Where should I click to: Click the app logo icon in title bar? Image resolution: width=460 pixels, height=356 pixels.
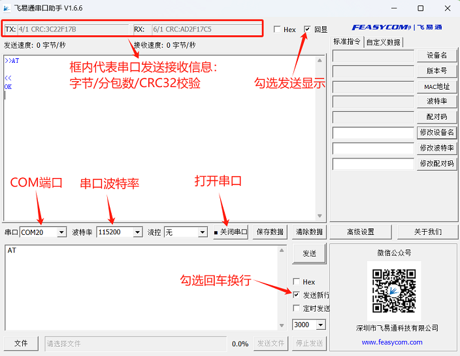coord(7,8)
